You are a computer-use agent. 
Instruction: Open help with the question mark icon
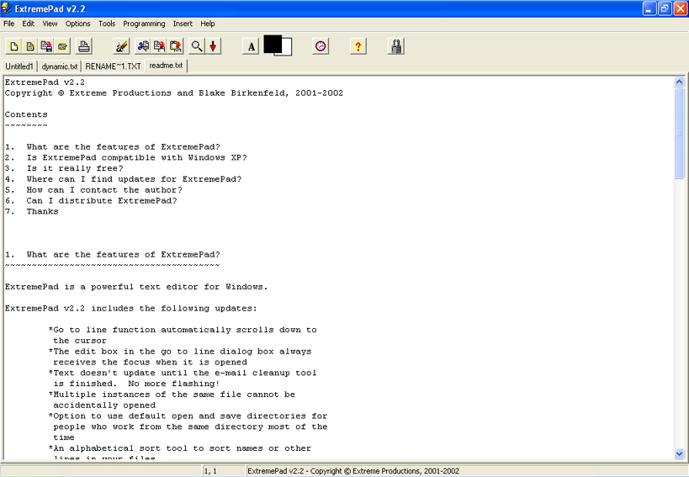pyautogui.click(x=358, y=46)
